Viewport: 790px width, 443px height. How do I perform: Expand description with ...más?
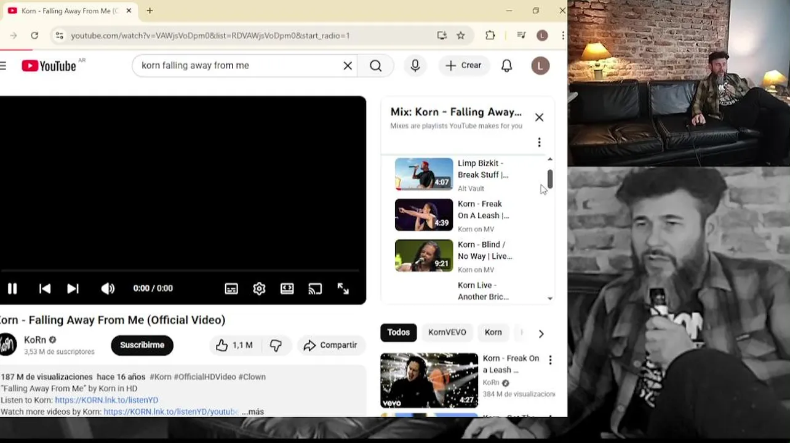[253, 412]
